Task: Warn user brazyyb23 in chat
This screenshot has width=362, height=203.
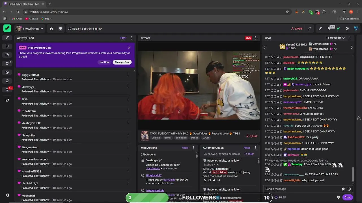Action: (x=278, y=79)
